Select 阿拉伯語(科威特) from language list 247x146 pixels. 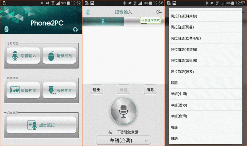(206, 16)
